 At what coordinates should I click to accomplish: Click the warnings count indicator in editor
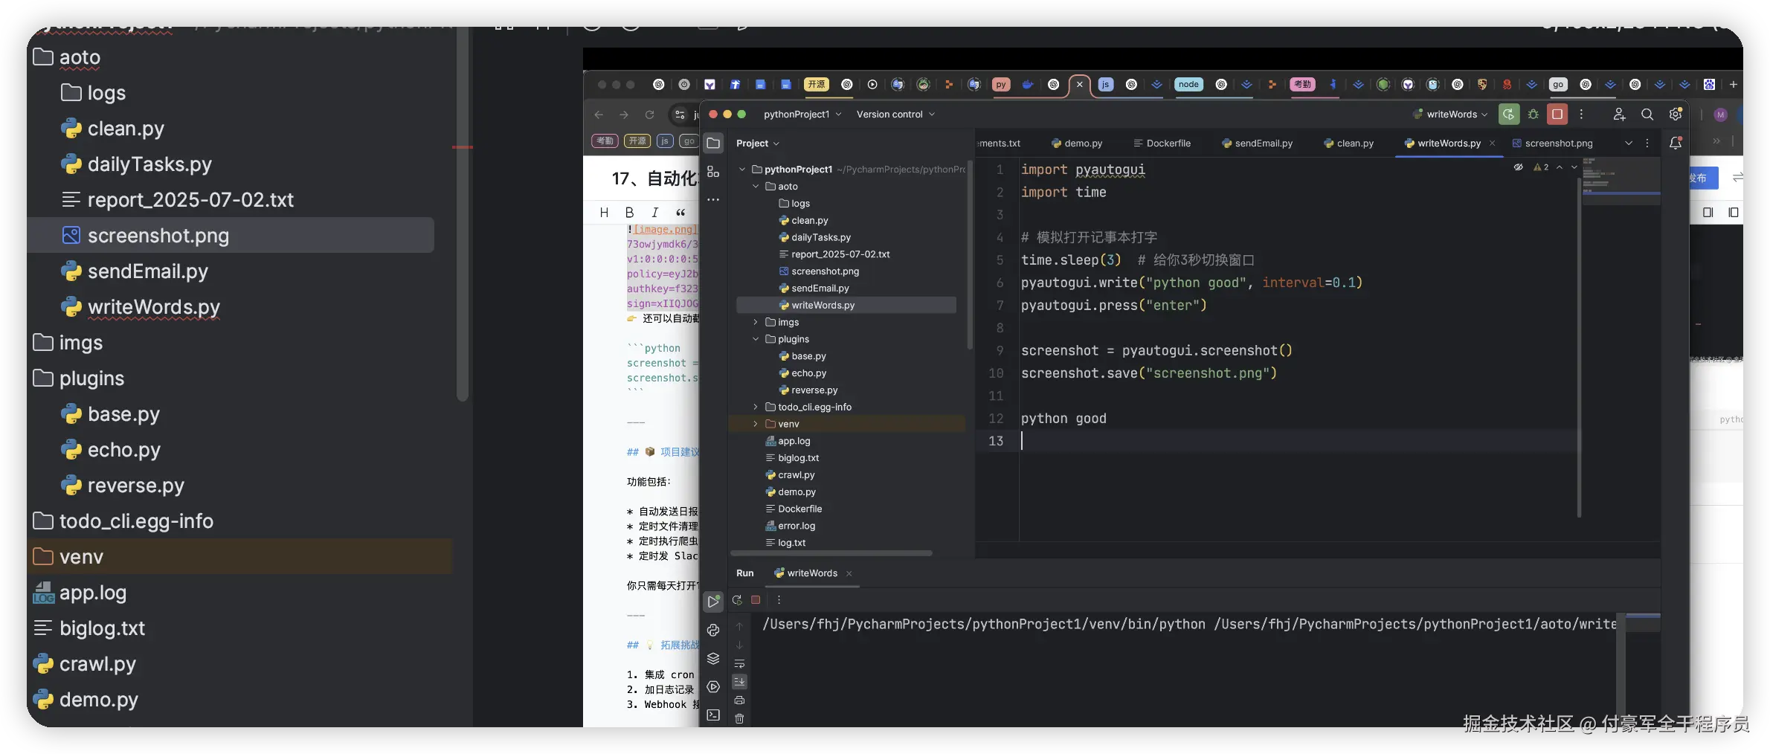pos(1541,167)
